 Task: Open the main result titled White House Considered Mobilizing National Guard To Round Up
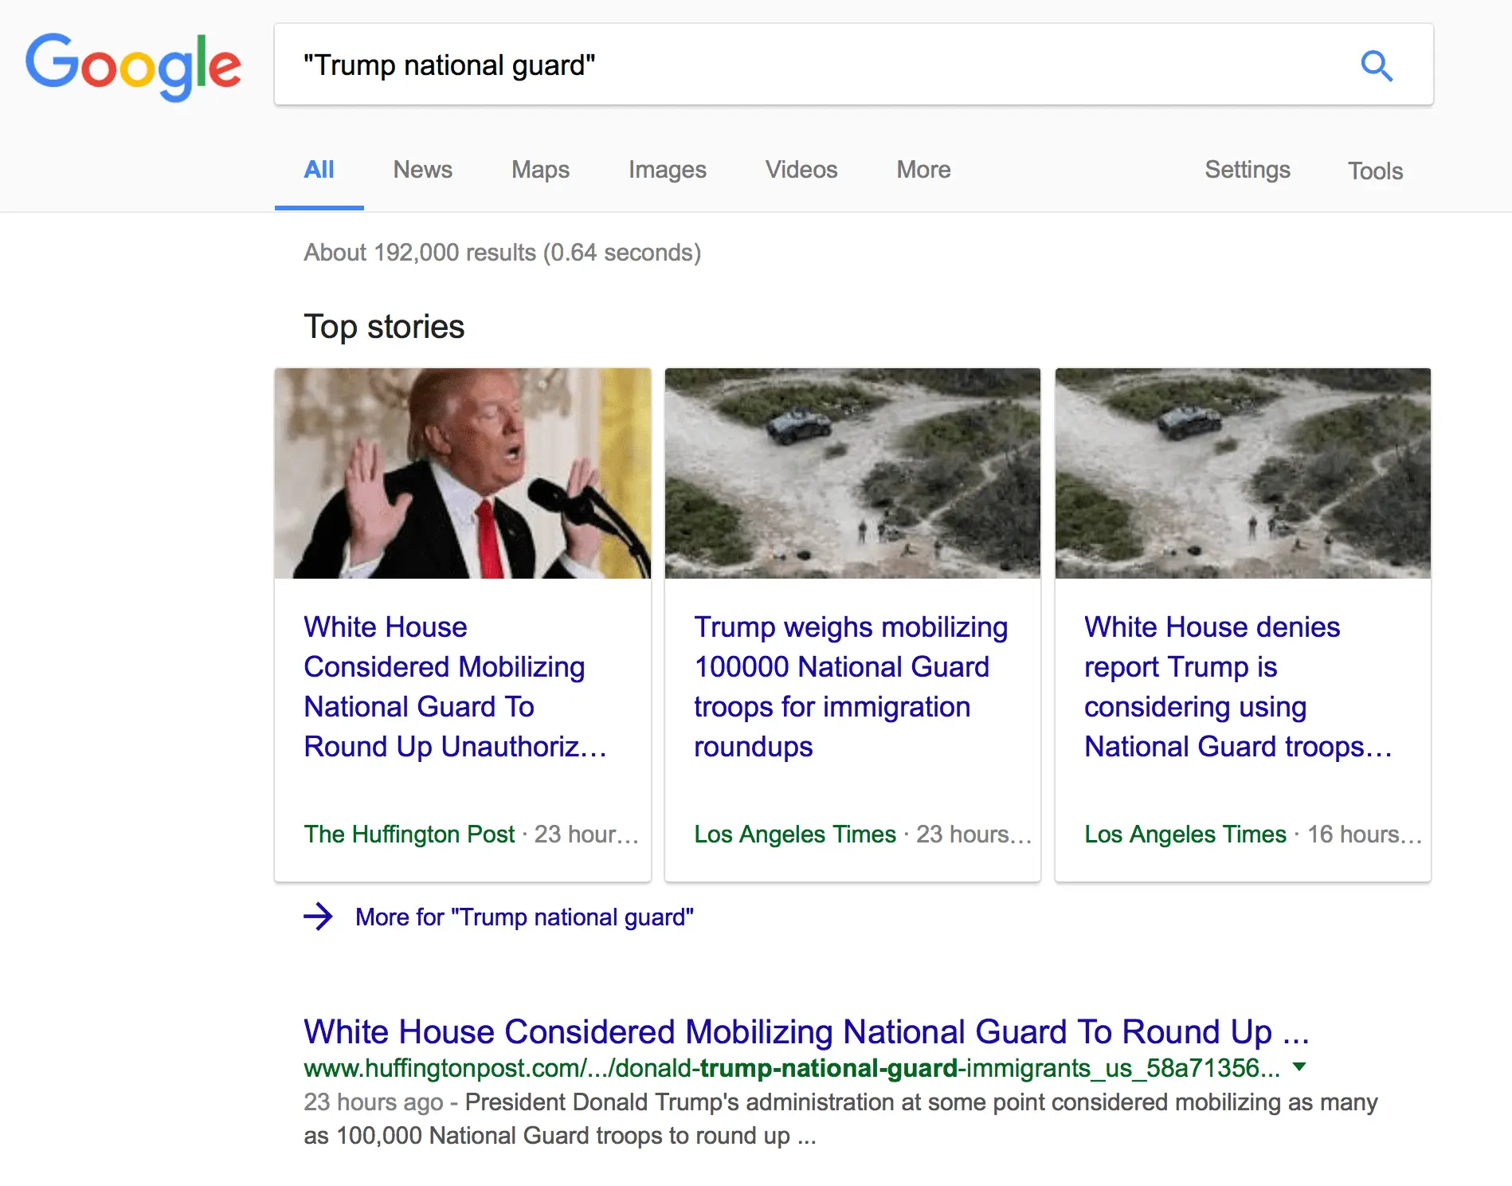coord(806,1031)
